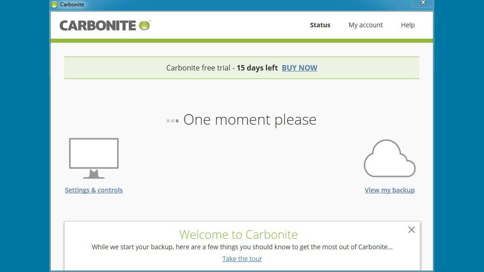This screenshot has height=272, width=484.
Task: Click the green orb beside the Carbonite logo
Action: [x=144, y=25]
